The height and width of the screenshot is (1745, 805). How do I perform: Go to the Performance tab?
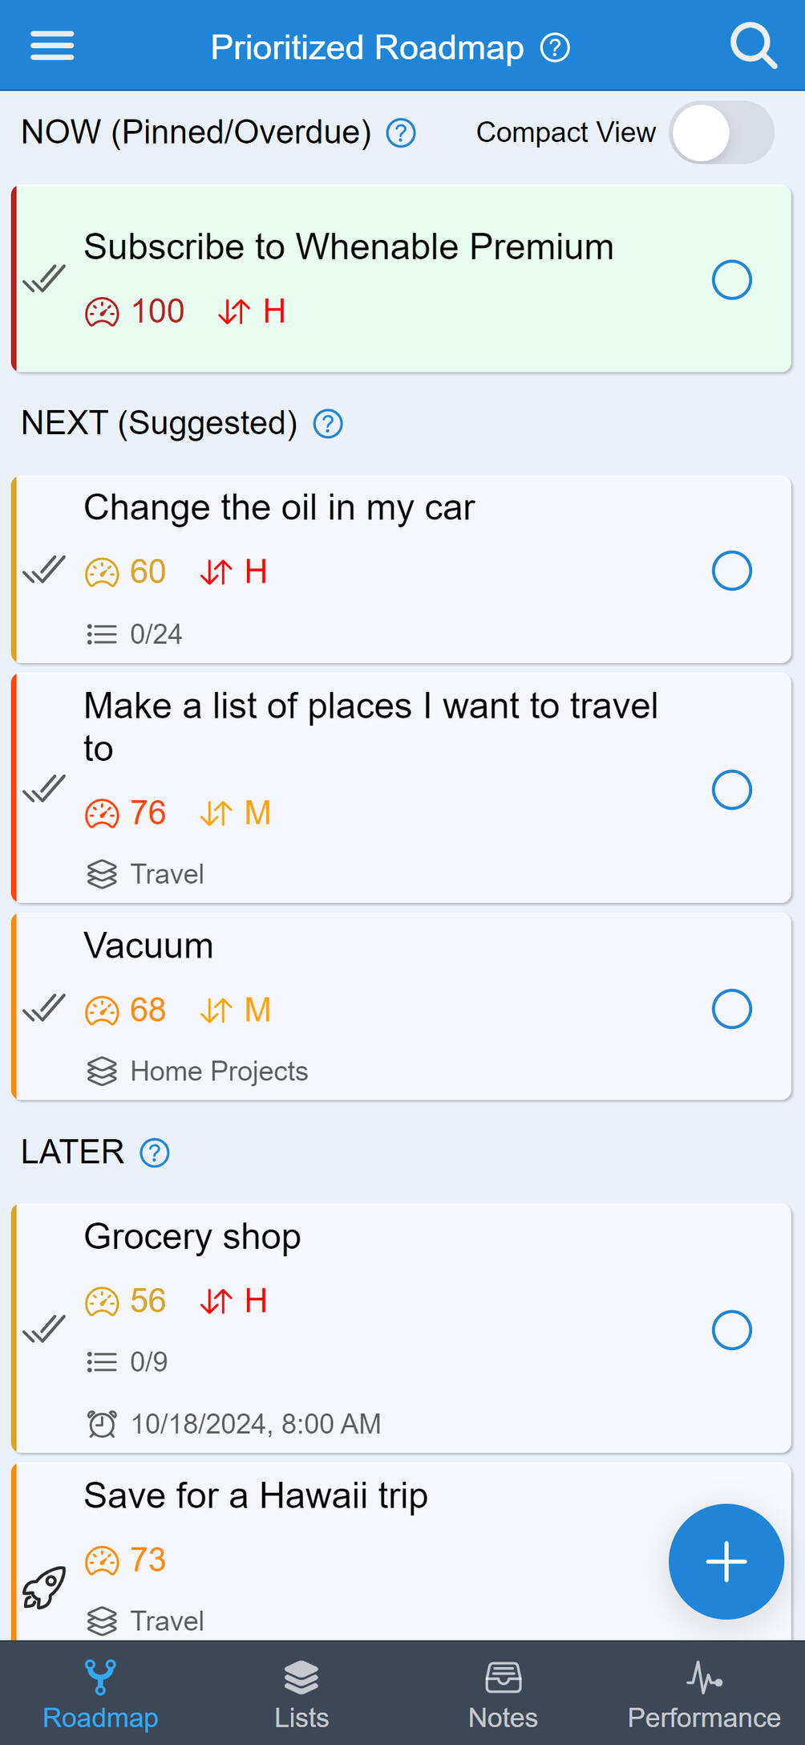[704, 1694]
